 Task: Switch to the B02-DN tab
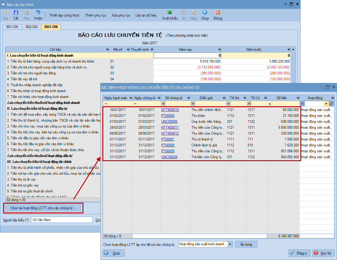click(x=31, y=27)
